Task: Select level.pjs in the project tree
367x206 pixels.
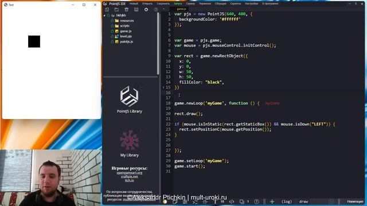Action: [126, 36]
